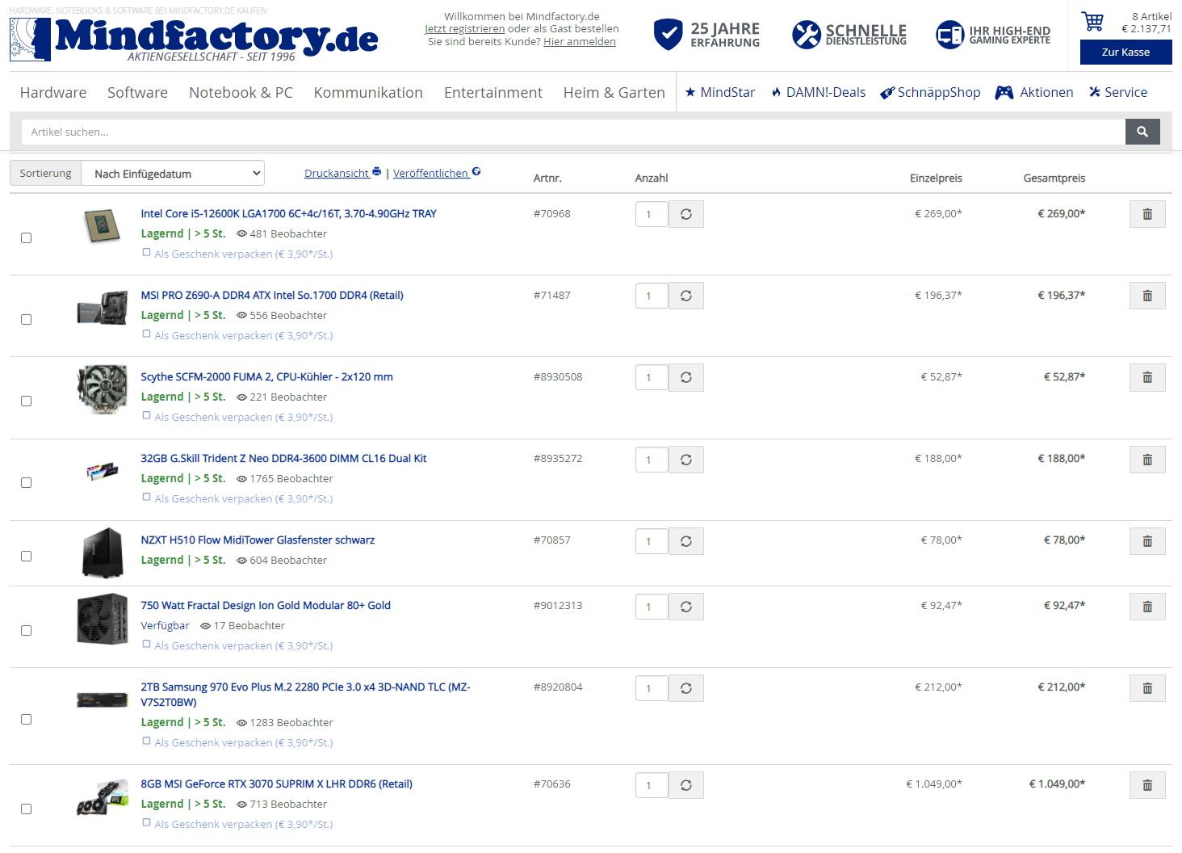
Task: Open the Nach Einfügedatum sort dropdown
Action: [173, 173]
